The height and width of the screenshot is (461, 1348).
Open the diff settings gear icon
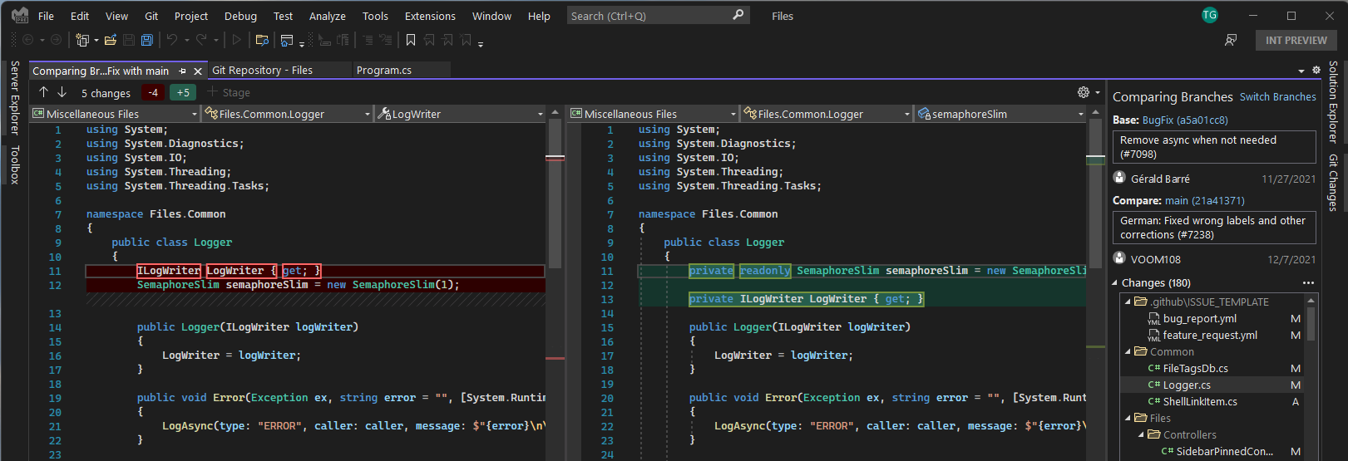click(1083, 92)
